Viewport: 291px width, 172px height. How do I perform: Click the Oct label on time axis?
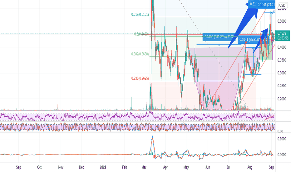[x=39, y=167]
